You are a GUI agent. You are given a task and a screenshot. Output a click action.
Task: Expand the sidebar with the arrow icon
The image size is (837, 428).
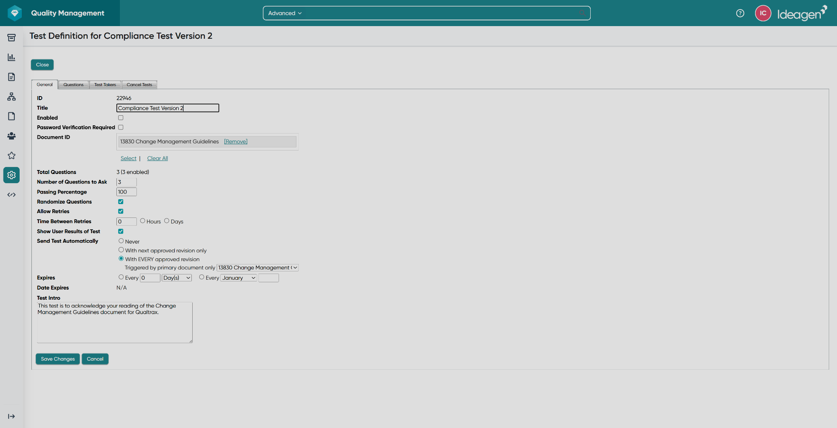12,416
